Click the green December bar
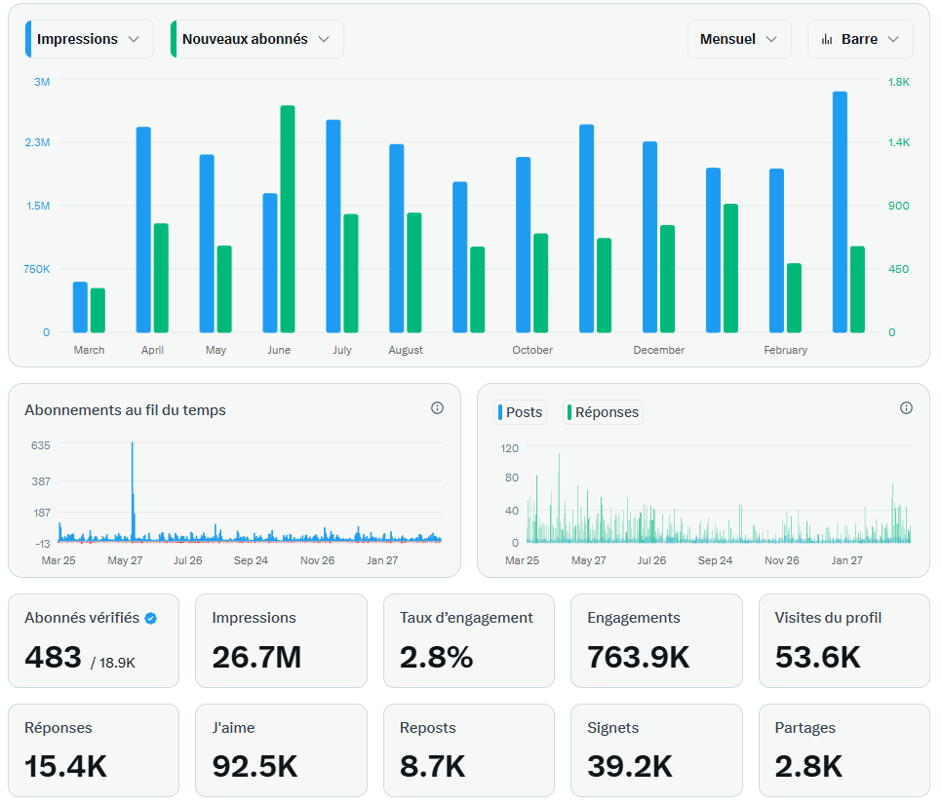 pyautogui.click(x=667, y=280)
